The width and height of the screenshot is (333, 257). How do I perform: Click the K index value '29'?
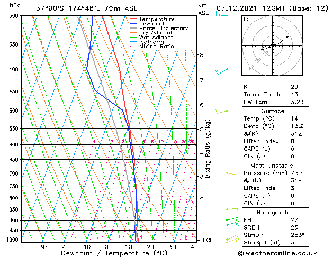click(x=294, y=87)
